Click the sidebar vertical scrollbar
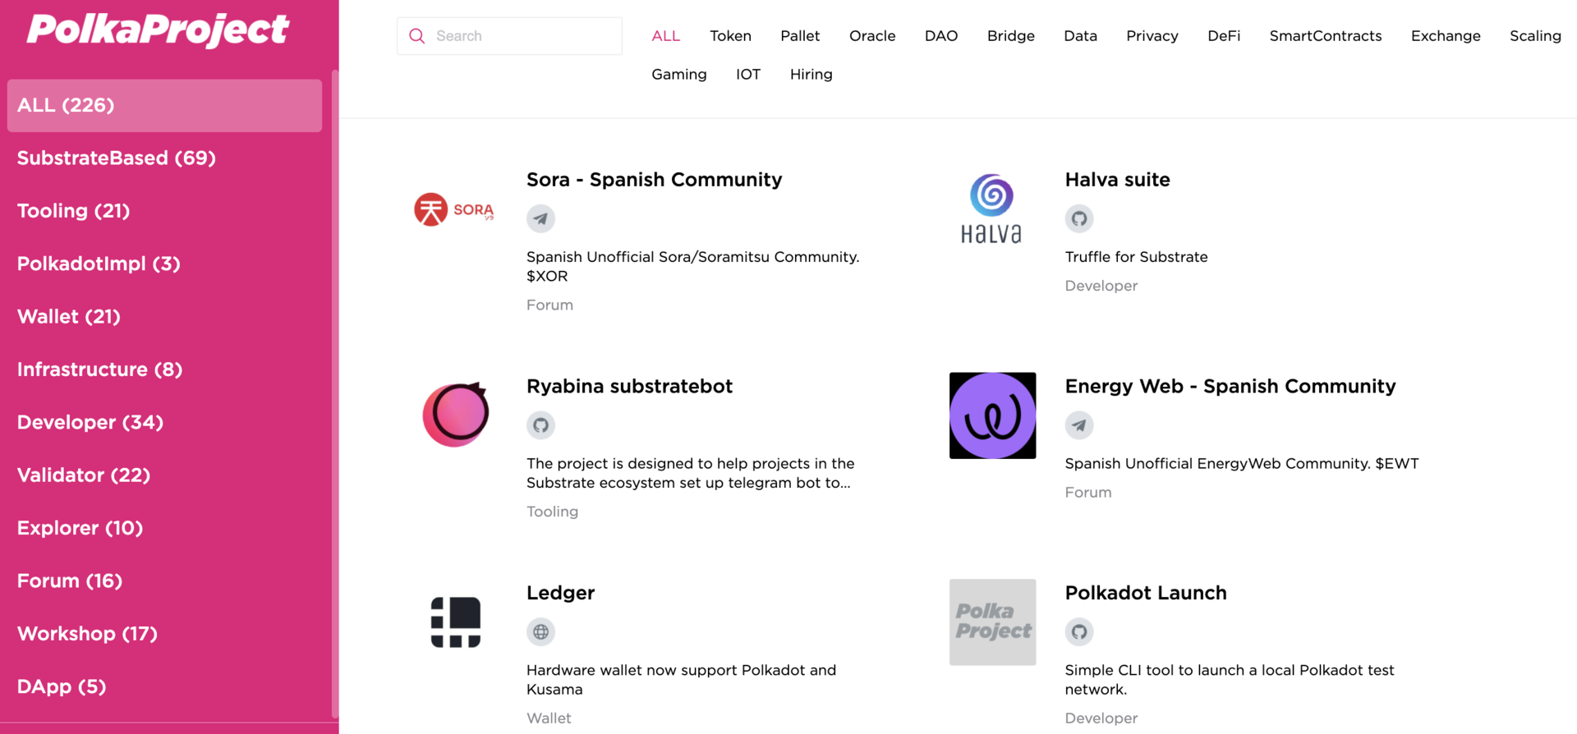Screen dimensions: 1577x734 (334, 394)
